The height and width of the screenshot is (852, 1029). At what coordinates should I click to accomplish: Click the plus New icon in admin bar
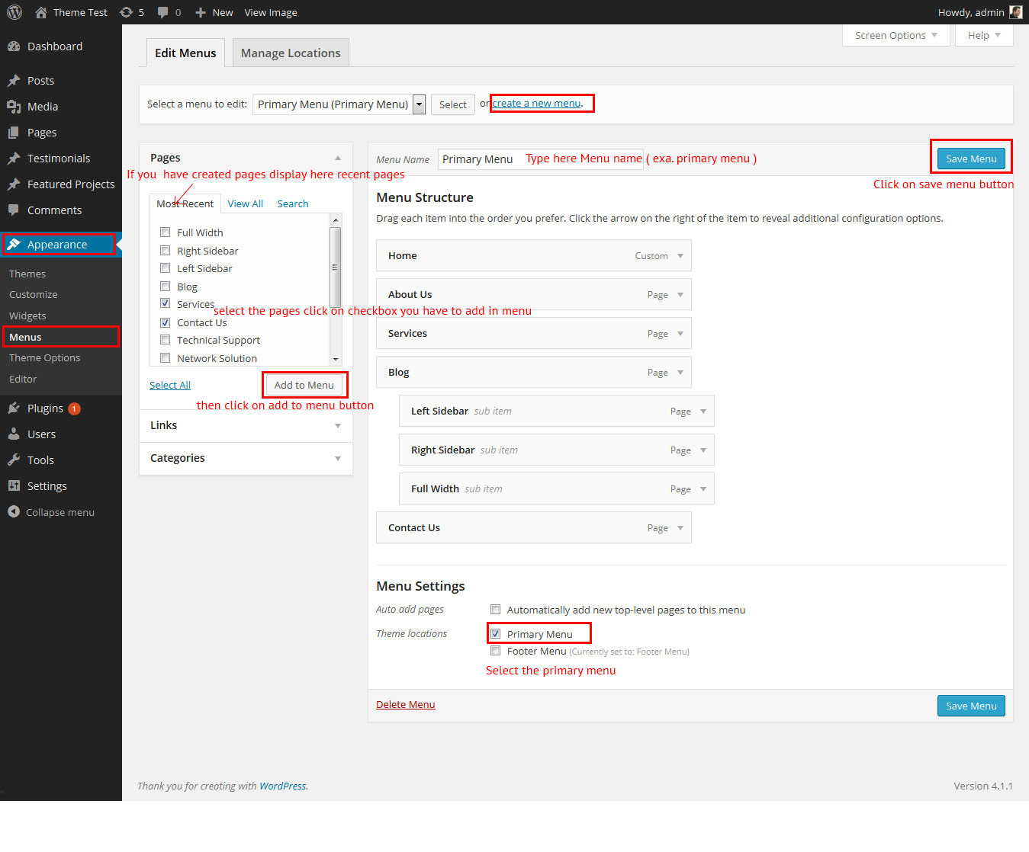click(201, 12)
